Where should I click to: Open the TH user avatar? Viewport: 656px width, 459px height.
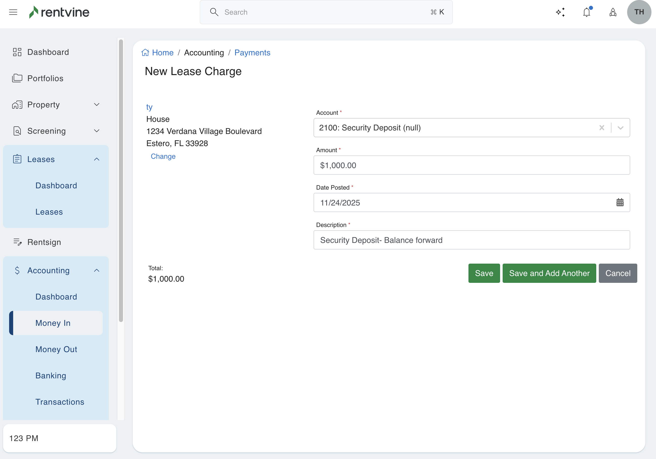coord(639,12)
